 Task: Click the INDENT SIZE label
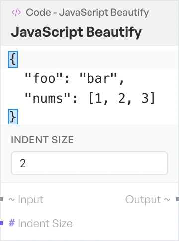[x=42, y=140]
